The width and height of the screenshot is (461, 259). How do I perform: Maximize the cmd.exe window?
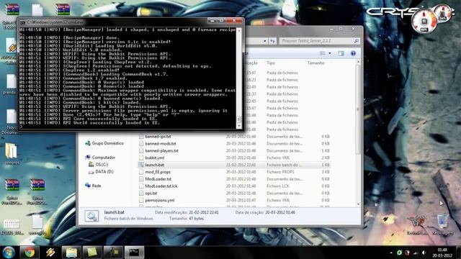click(x=221, y=21)
